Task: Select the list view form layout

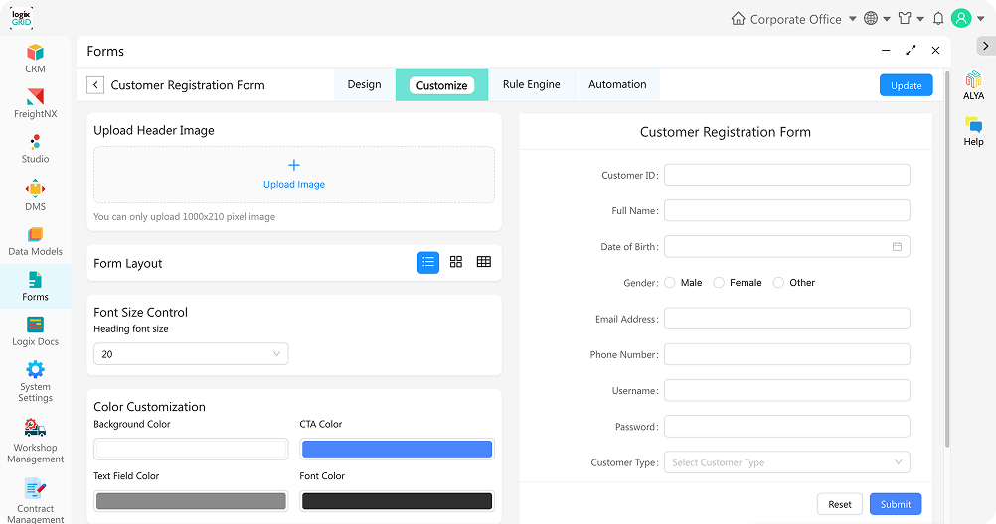Action: point(428,262)
